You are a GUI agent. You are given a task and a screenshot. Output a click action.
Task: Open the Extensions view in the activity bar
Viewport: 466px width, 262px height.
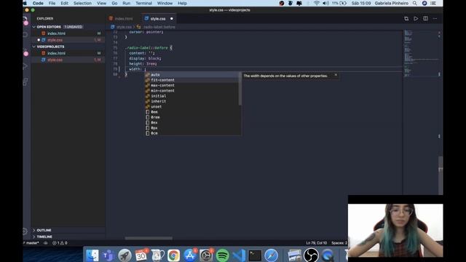[25, 82]
